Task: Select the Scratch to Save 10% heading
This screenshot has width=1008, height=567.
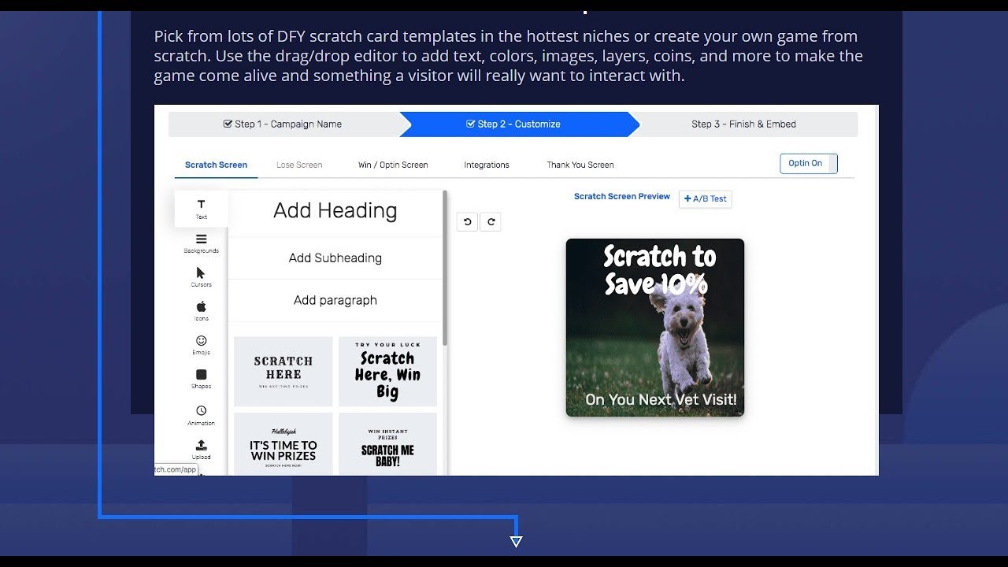Action: (659, 270)
